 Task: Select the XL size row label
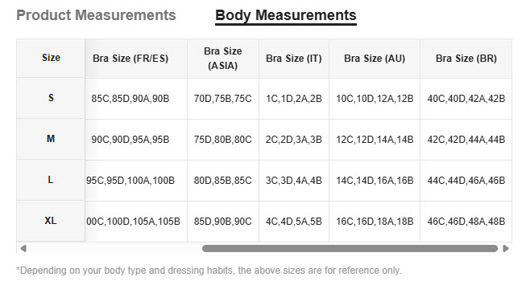[x=51, y=221]
